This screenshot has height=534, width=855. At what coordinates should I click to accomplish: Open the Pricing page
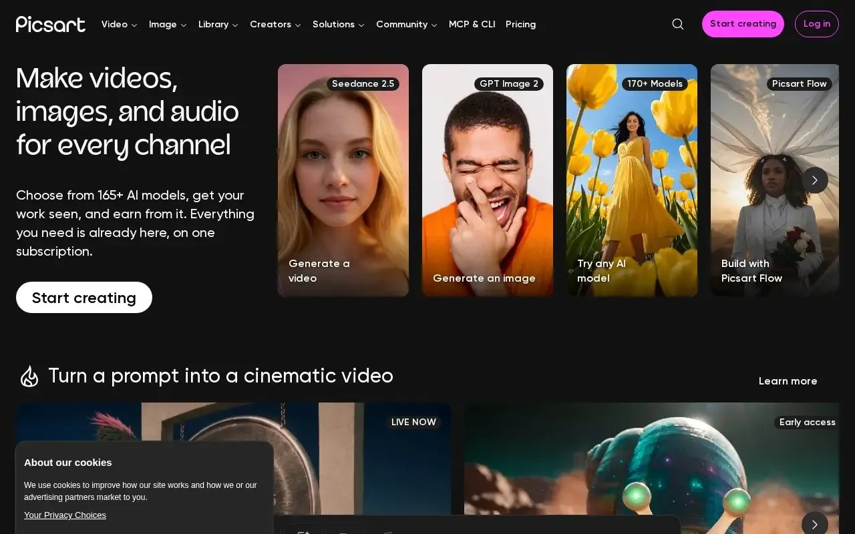click(521, 24)
